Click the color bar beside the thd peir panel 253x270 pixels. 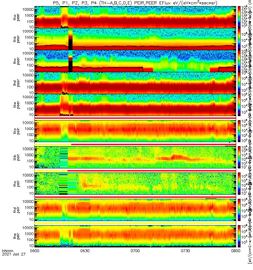(x=239, y=210)
